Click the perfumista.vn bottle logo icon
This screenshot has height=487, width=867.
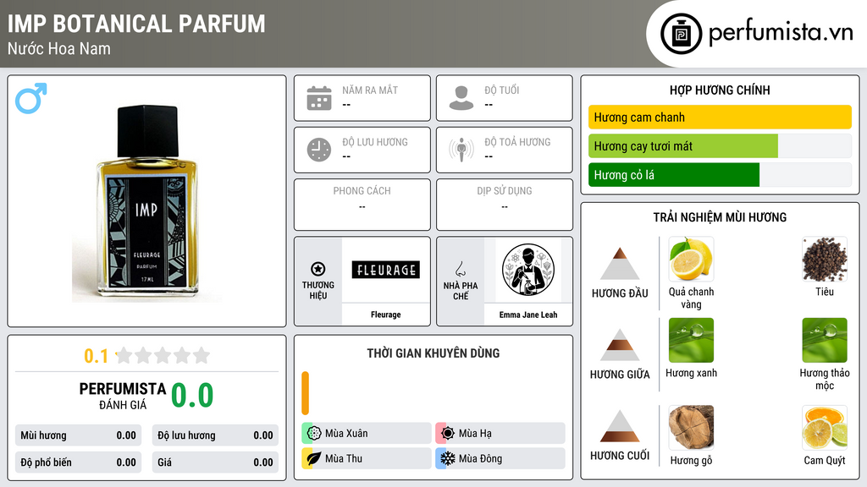click(x=681, y=34)
